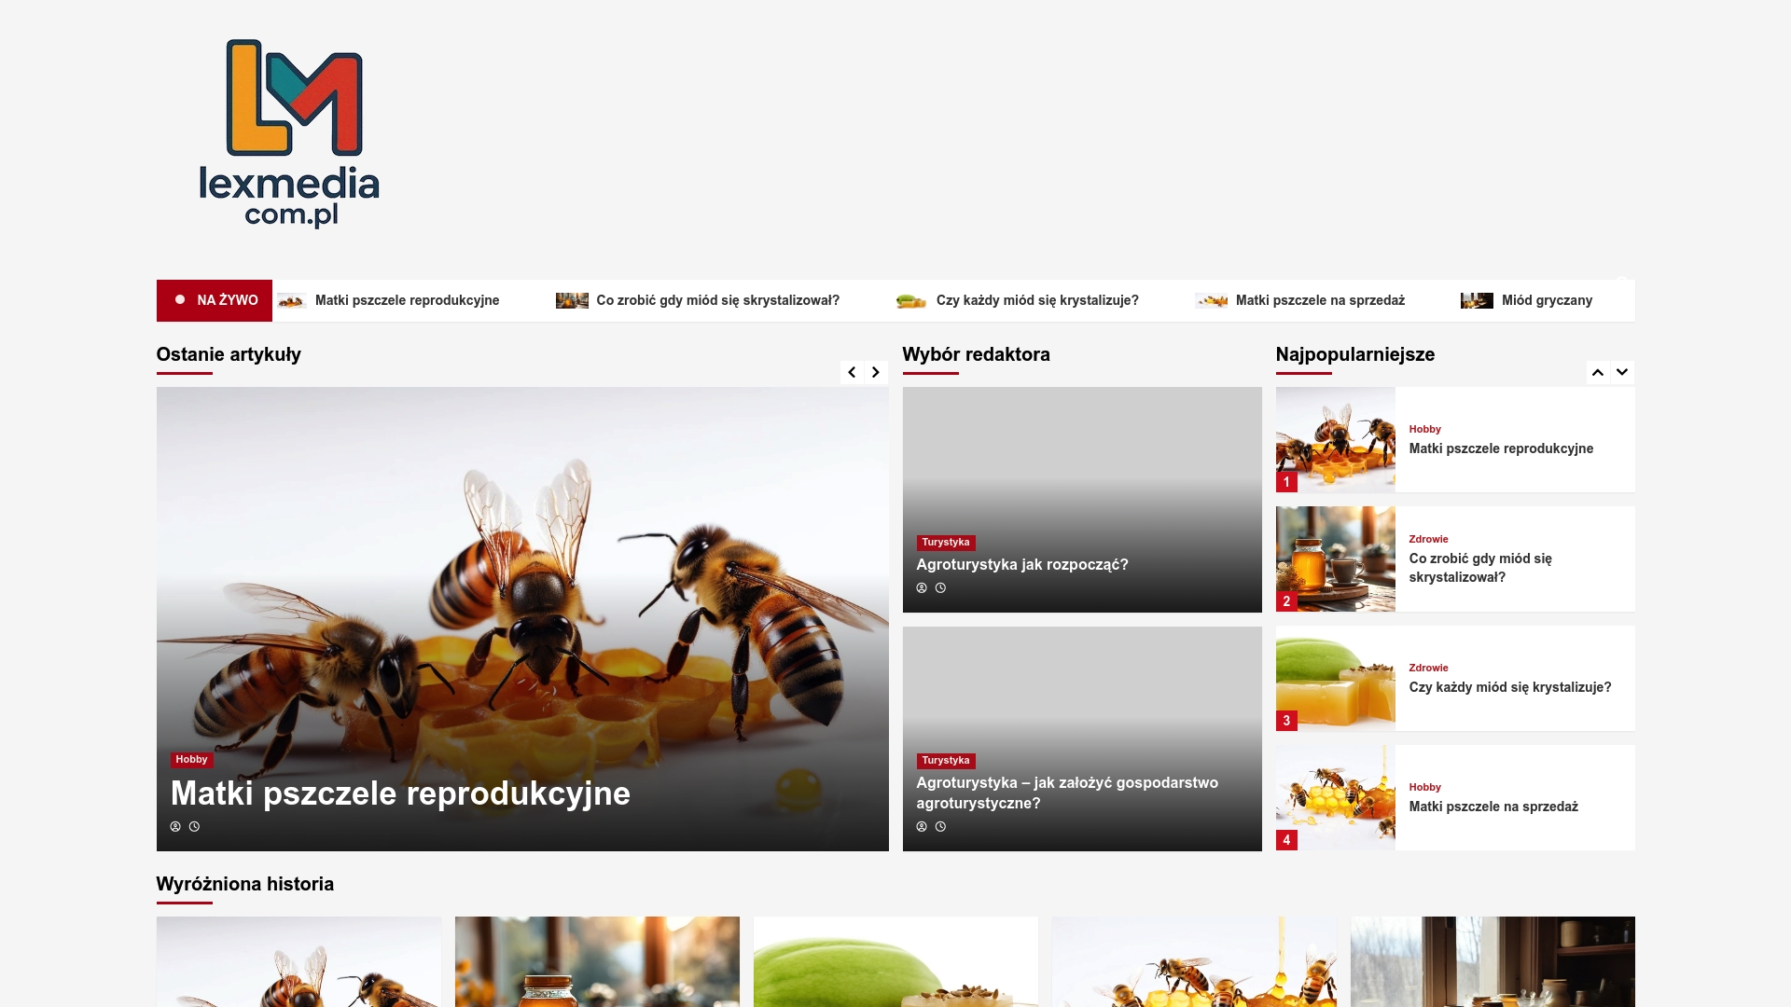Open the headline "Matki pszczele reprodukcyjne"
Image resolution: width=1791 pixels, height=1007 pixels.
[x=399, y=793]
